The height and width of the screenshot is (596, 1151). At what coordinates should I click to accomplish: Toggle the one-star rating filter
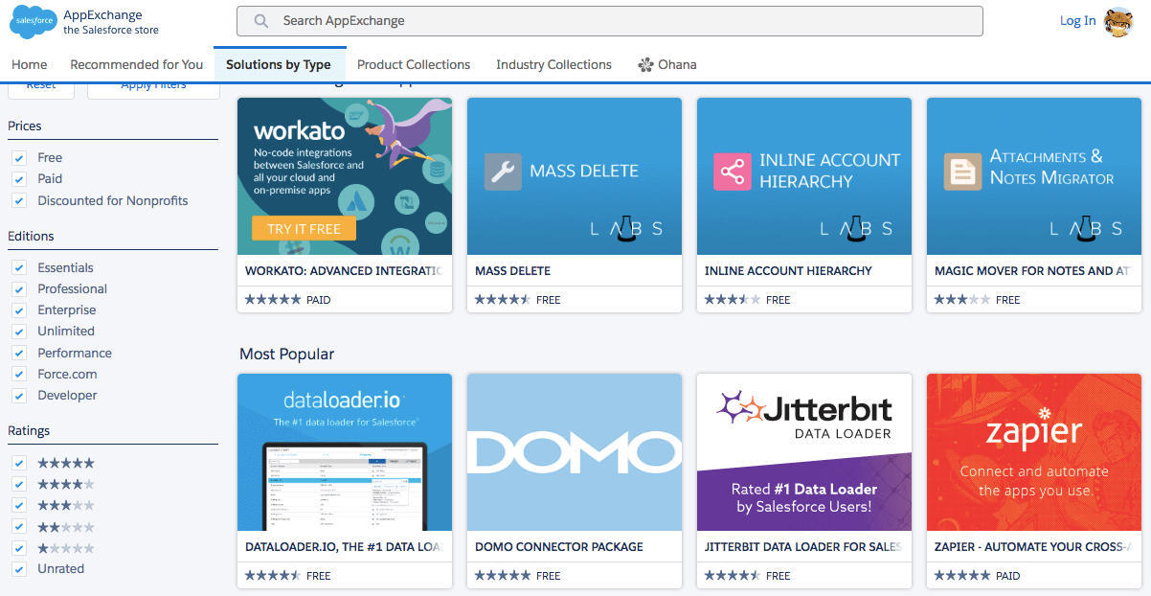click(18, 548)
